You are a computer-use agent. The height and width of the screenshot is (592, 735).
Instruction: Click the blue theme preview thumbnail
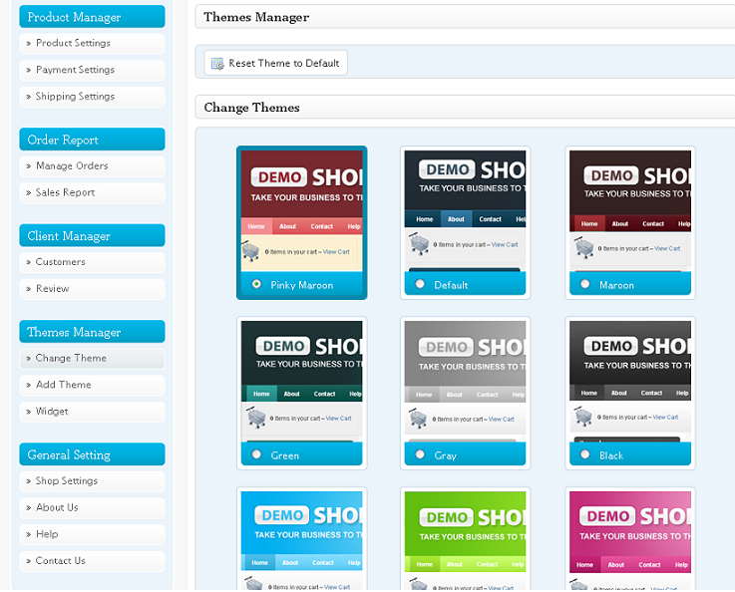click(301, 538)
